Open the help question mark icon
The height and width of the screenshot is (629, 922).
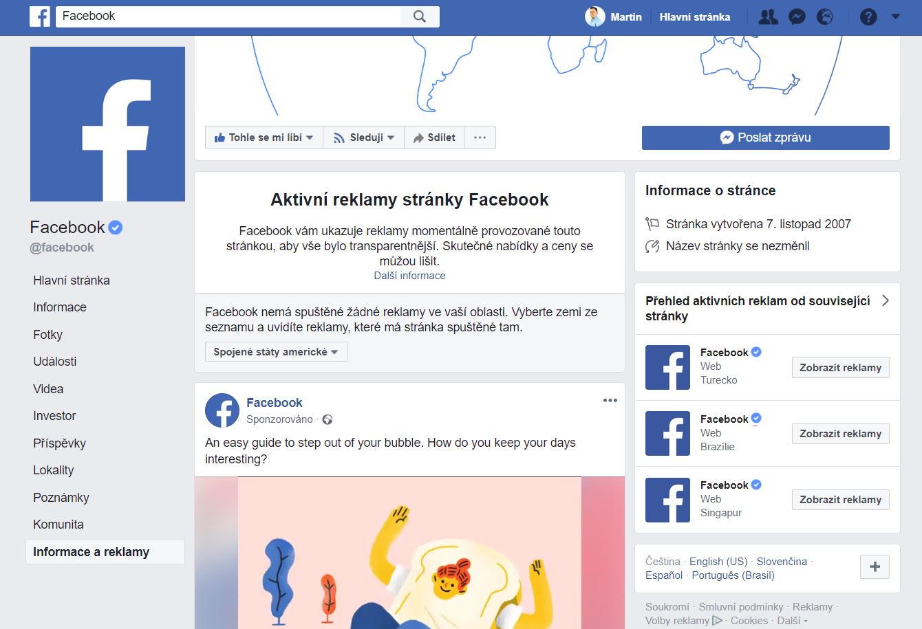coord(868,17)
